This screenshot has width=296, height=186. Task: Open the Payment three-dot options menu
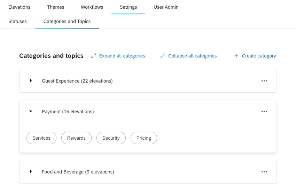click(264, 111)
